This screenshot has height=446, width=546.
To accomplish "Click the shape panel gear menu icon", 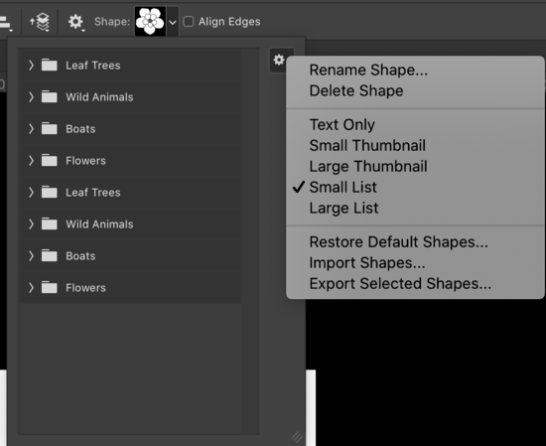I will coord(279,60).
